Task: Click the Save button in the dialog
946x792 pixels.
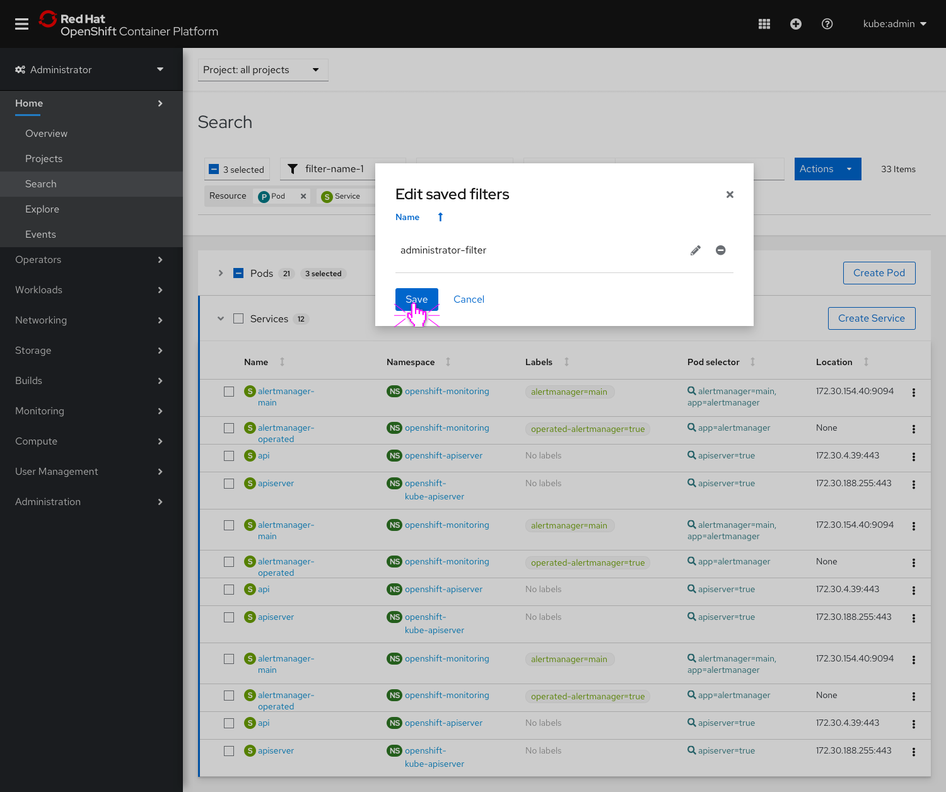Action: [416, 299]
